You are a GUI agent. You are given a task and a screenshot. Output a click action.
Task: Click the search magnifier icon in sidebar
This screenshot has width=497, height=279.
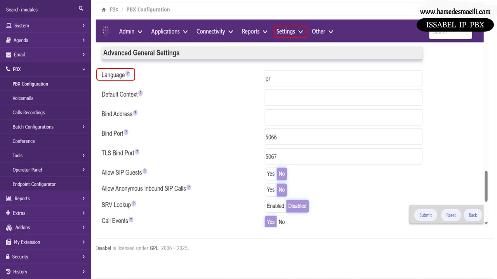pyautogui.click(x=81, y=9)
